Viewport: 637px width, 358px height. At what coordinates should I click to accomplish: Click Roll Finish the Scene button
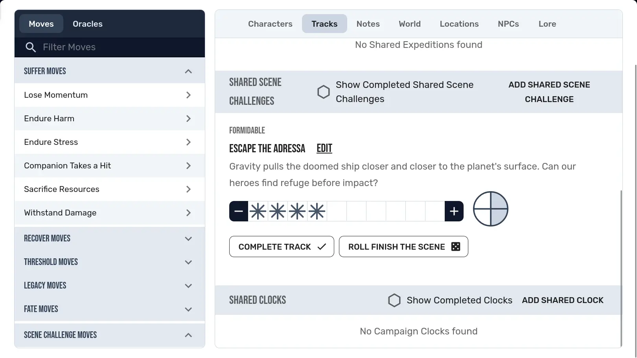click(x=403, y=247)
